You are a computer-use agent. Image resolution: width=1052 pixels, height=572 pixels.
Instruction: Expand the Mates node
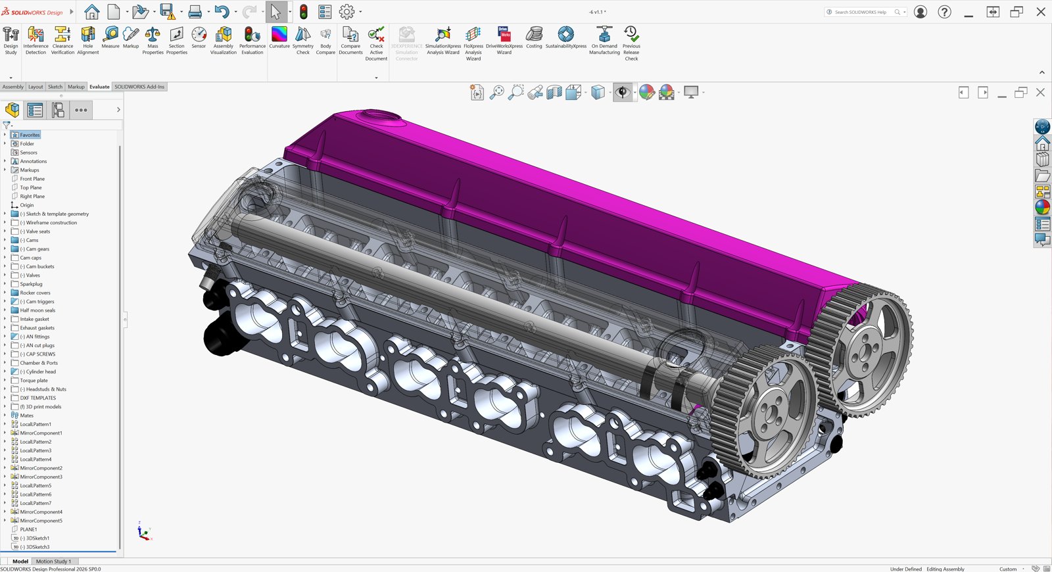pos(5,416)
